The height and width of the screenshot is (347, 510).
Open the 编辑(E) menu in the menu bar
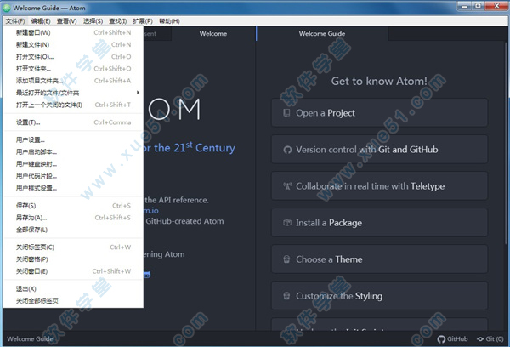(41, 21)
